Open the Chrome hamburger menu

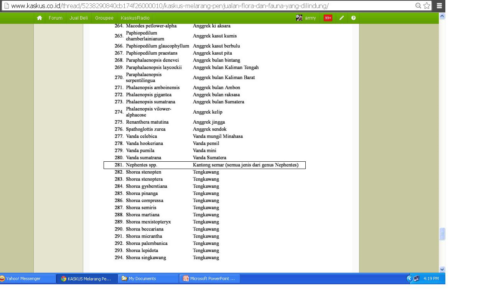439,6
